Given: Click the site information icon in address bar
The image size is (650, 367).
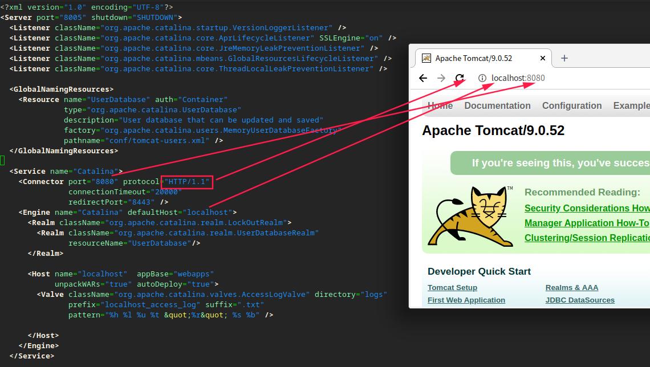Looking at the screenshot, I should click(482, 78).
